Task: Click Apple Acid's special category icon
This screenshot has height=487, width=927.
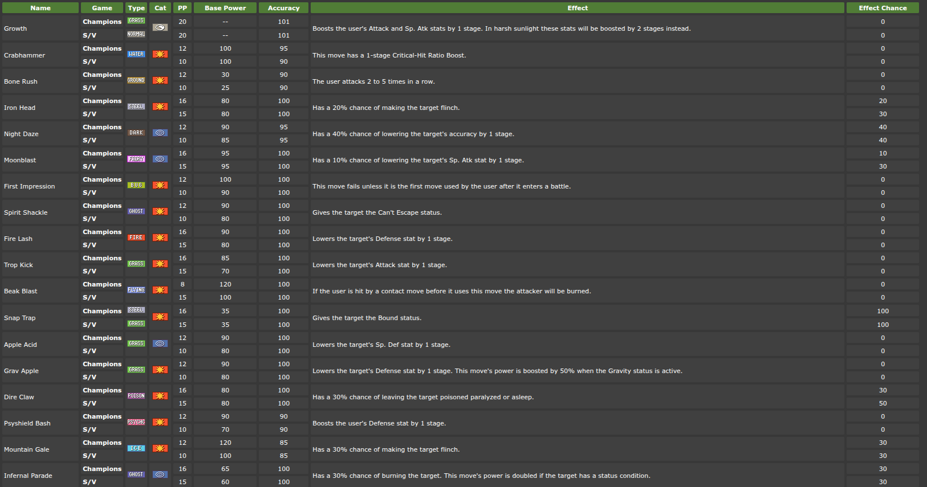Action: click(x=160, y=343)
